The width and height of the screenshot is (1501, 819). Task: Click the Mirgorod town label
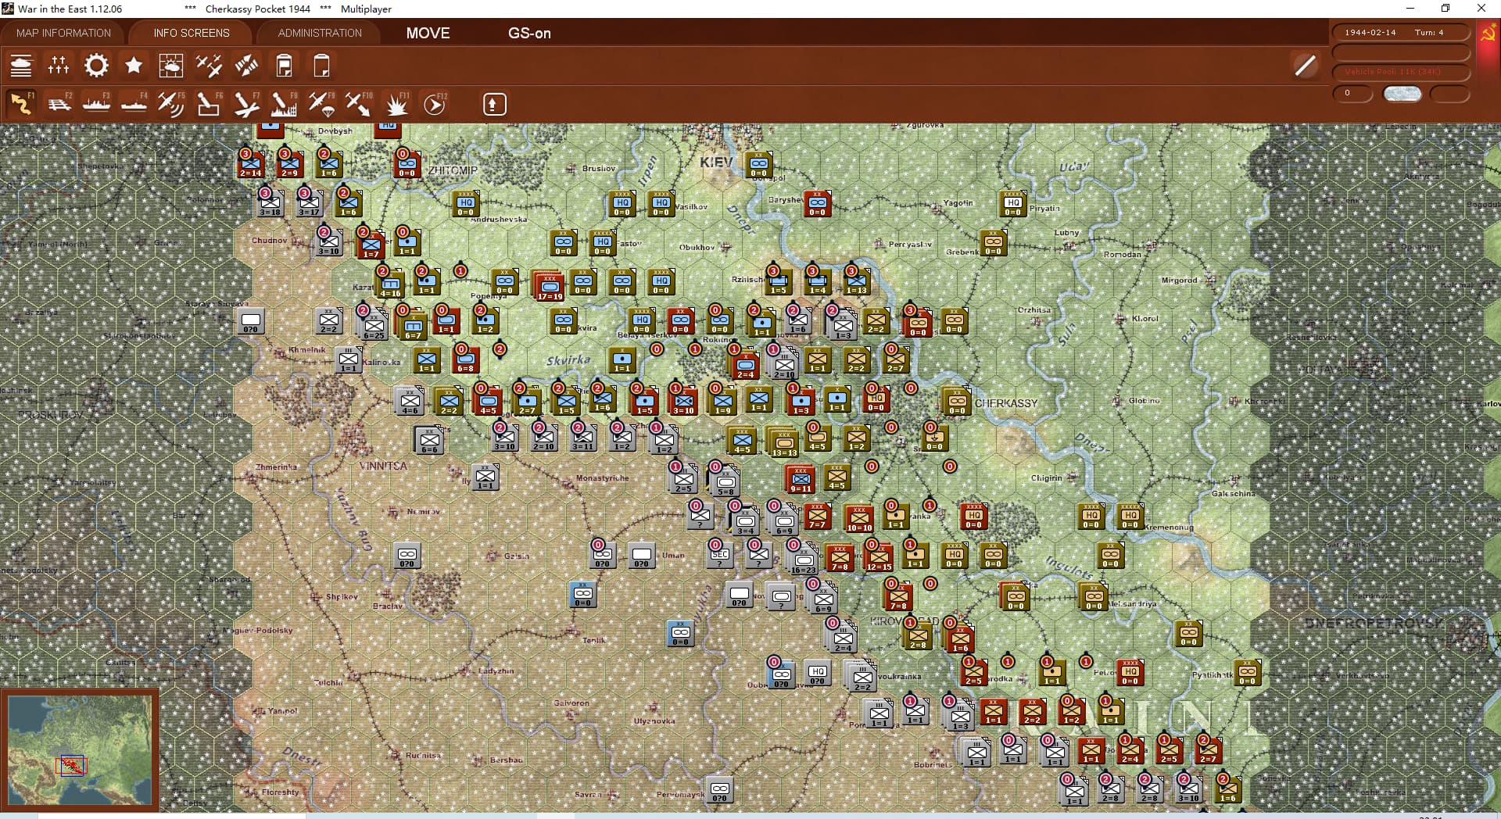tap(1179, 280)
